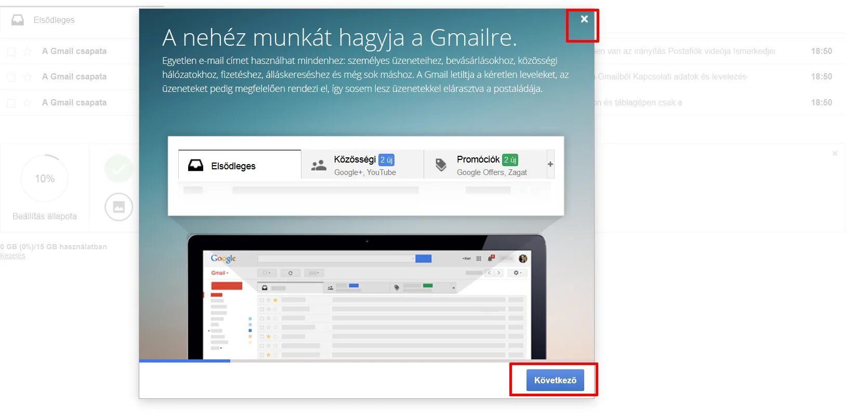Click the Következő button
This screenshot has height=416, width=855.
coord(555,380)
